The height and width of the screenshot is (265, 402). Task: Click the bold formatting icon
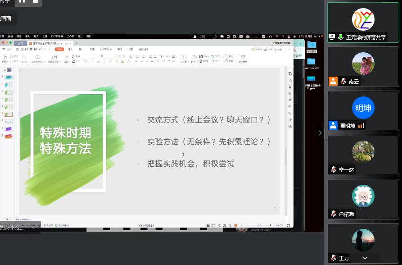pyautogui.click(x=86, y=61)
